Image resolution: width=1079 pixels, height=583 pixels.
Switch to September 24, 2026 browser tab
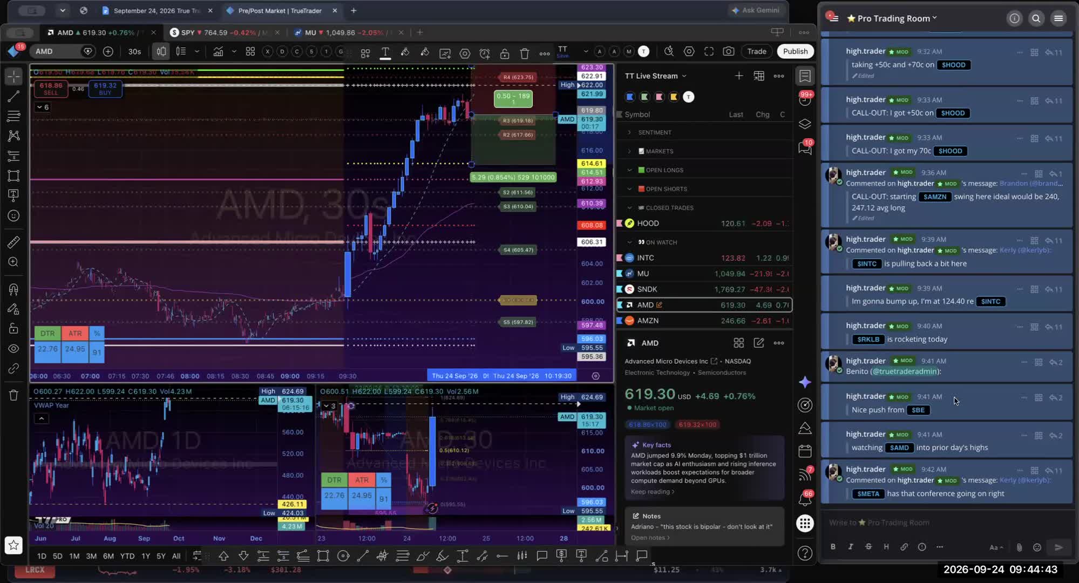click(x=157, y=11)
